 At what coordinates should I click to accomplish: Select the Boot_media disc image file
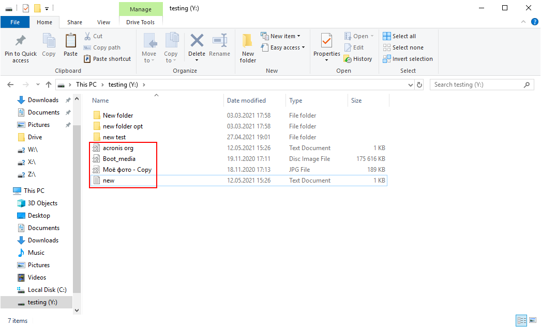coord(119,159)
